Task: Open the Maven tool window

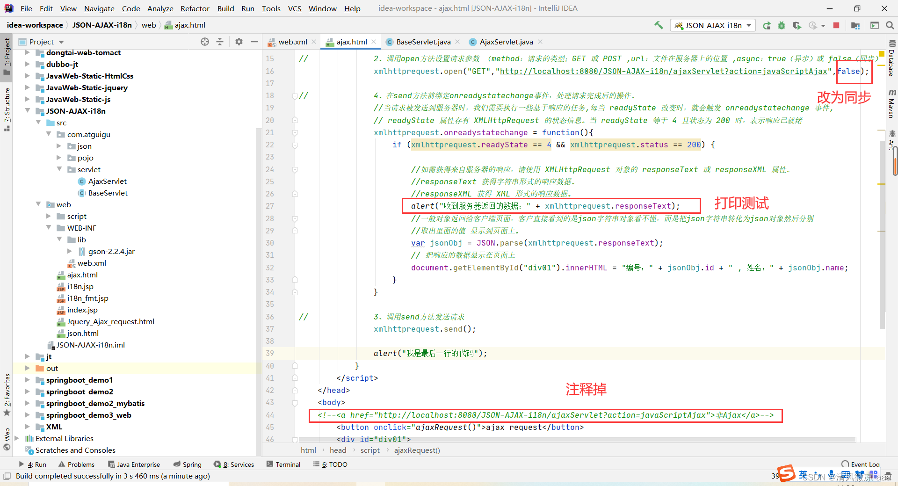Action: click(892, 103)
